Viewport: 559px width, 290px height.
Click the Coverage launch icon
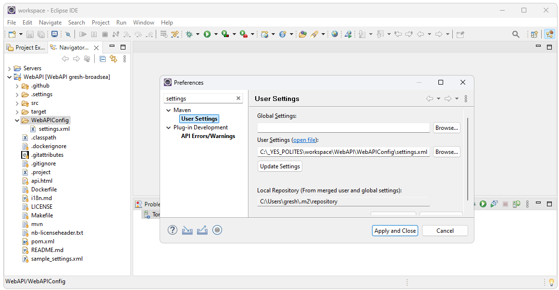tap(225, 34)
